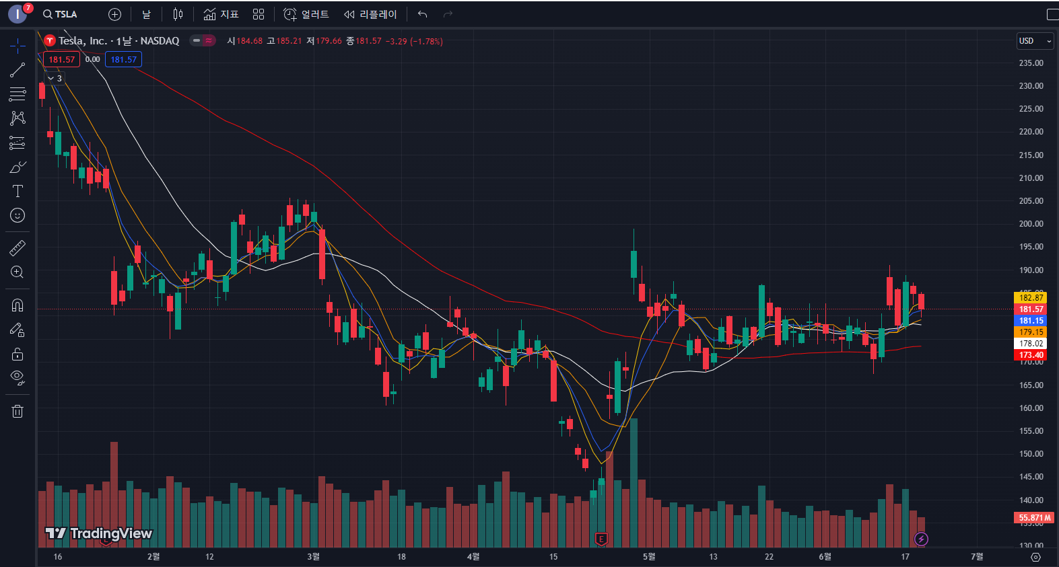Select the text annotation tool

click(18, 191)
